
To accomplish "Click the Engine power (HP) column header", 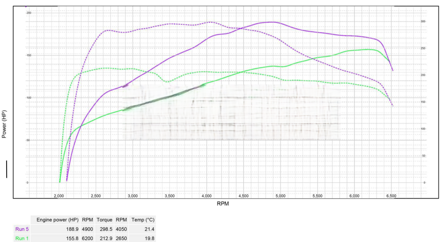I will tap(57, 219).
